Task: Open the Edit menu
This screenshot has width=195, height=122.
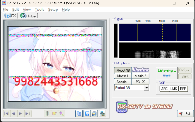Action: [15, 10]
